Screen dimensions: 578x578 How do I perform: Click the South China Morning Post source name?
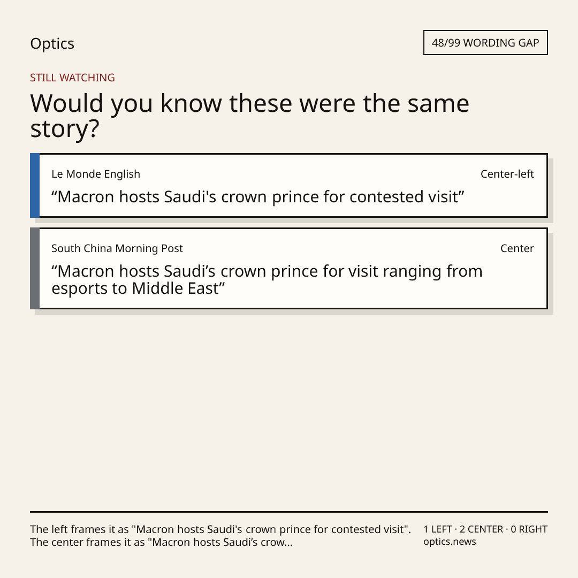[x=117, y=248]
